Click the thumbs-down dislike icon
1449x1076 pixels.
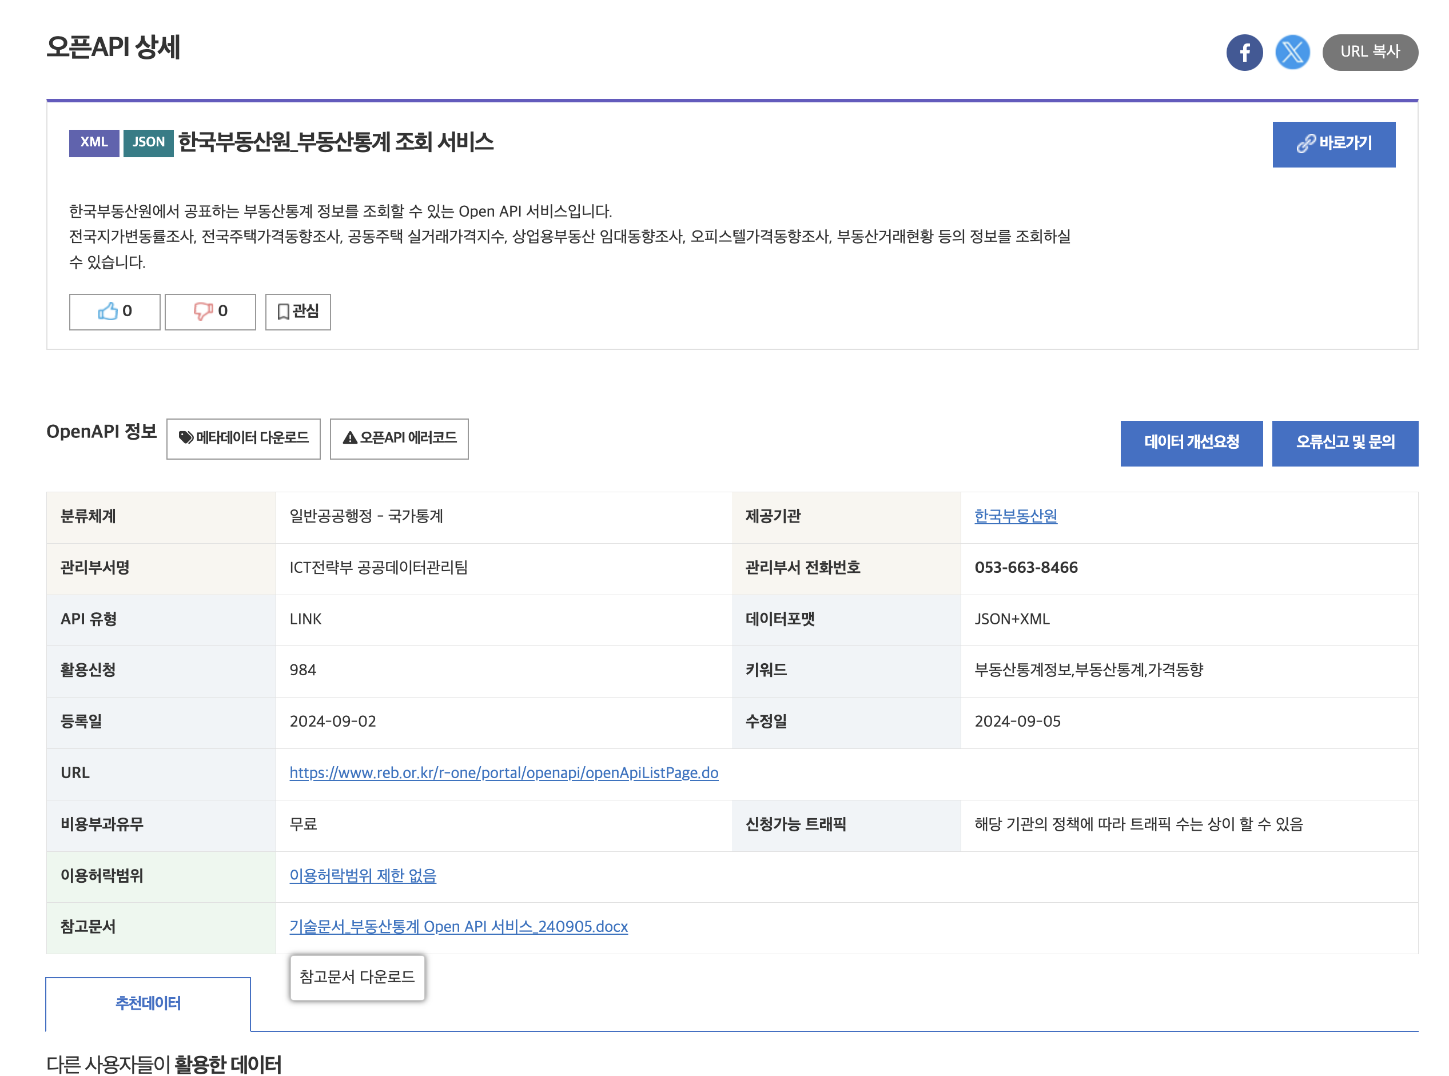pyautogui.click(x=202, y=312)
